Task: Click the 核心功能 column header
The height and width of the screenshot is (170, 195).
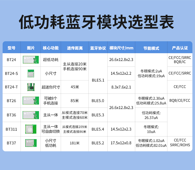Action: pos(51,48)
